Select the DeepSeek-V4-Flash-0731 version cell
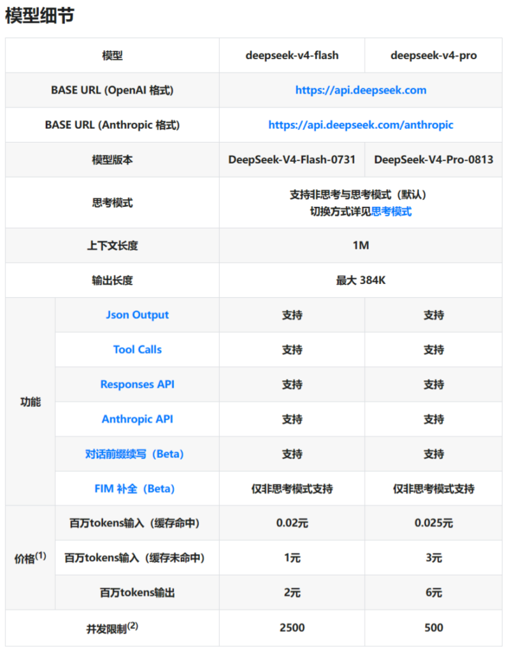 coord(292,160)
